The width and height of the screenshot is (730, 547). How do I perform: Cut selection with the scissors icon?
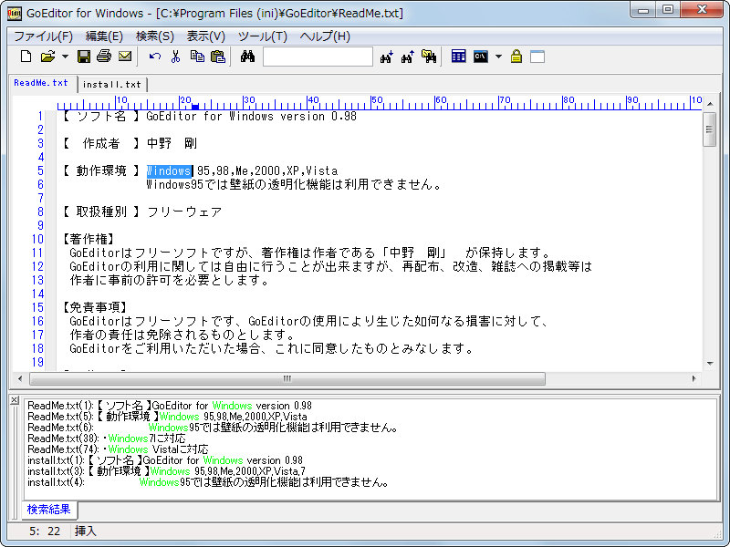click(175, 57)
